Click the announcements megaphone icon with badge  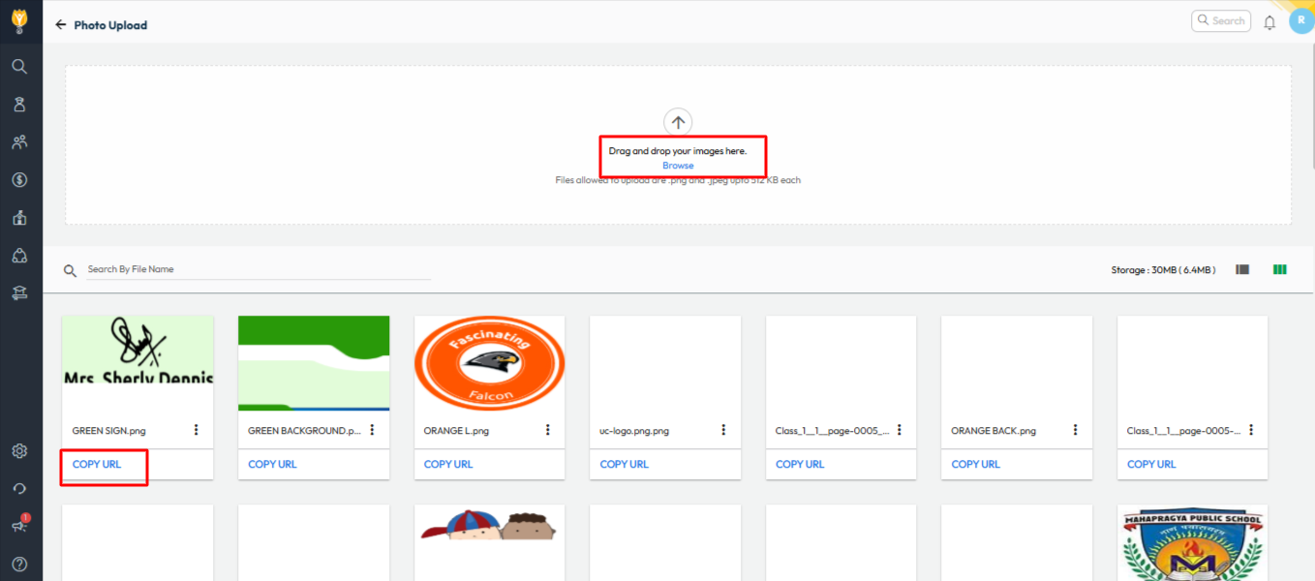click(x=19, y=526)
